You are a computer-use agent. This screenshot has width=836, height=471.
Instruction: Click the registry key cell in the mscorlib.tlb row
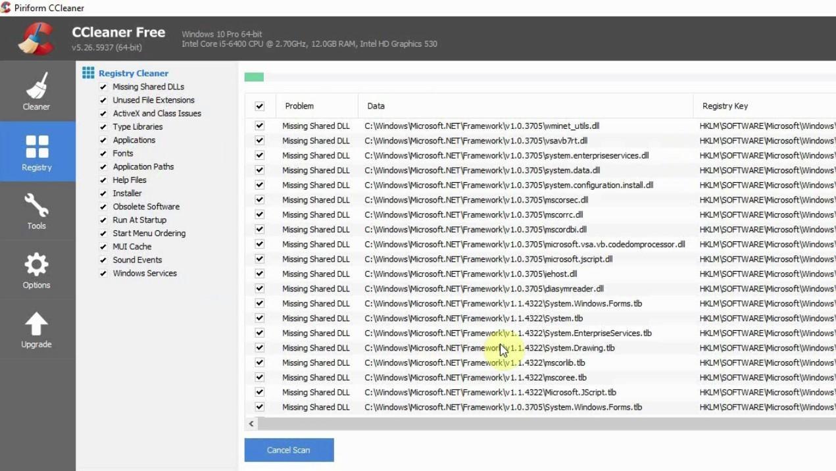pyautogui.click(x=768, y=362)
